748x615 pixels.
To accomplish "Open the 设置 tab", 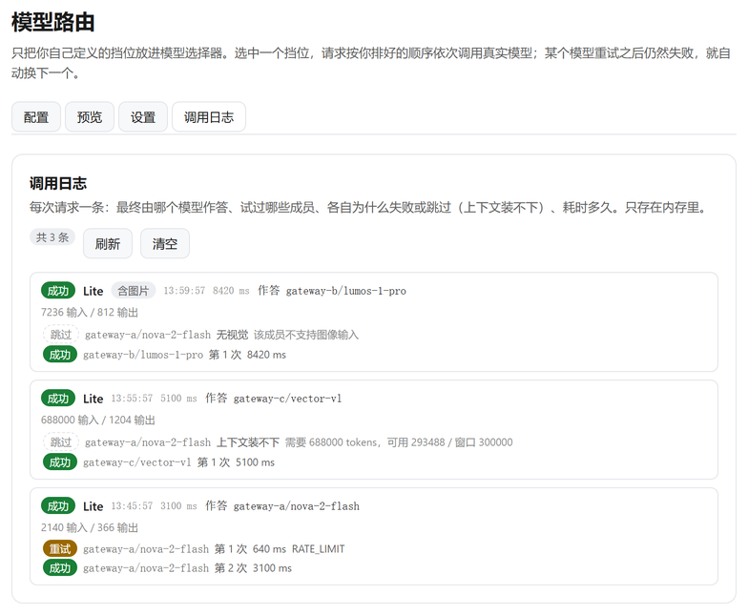I will 143,116.
